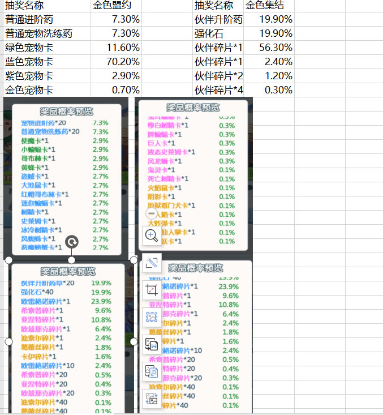Click the replace picture swap icon

(x=152, y=399)
